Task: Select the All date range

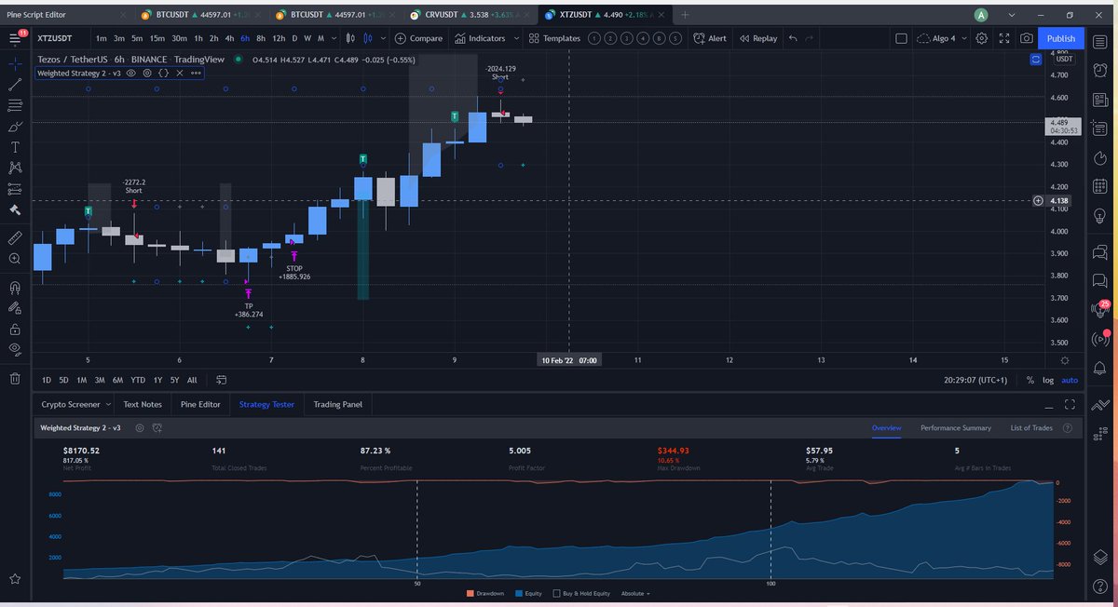Action: click(192, 380)
